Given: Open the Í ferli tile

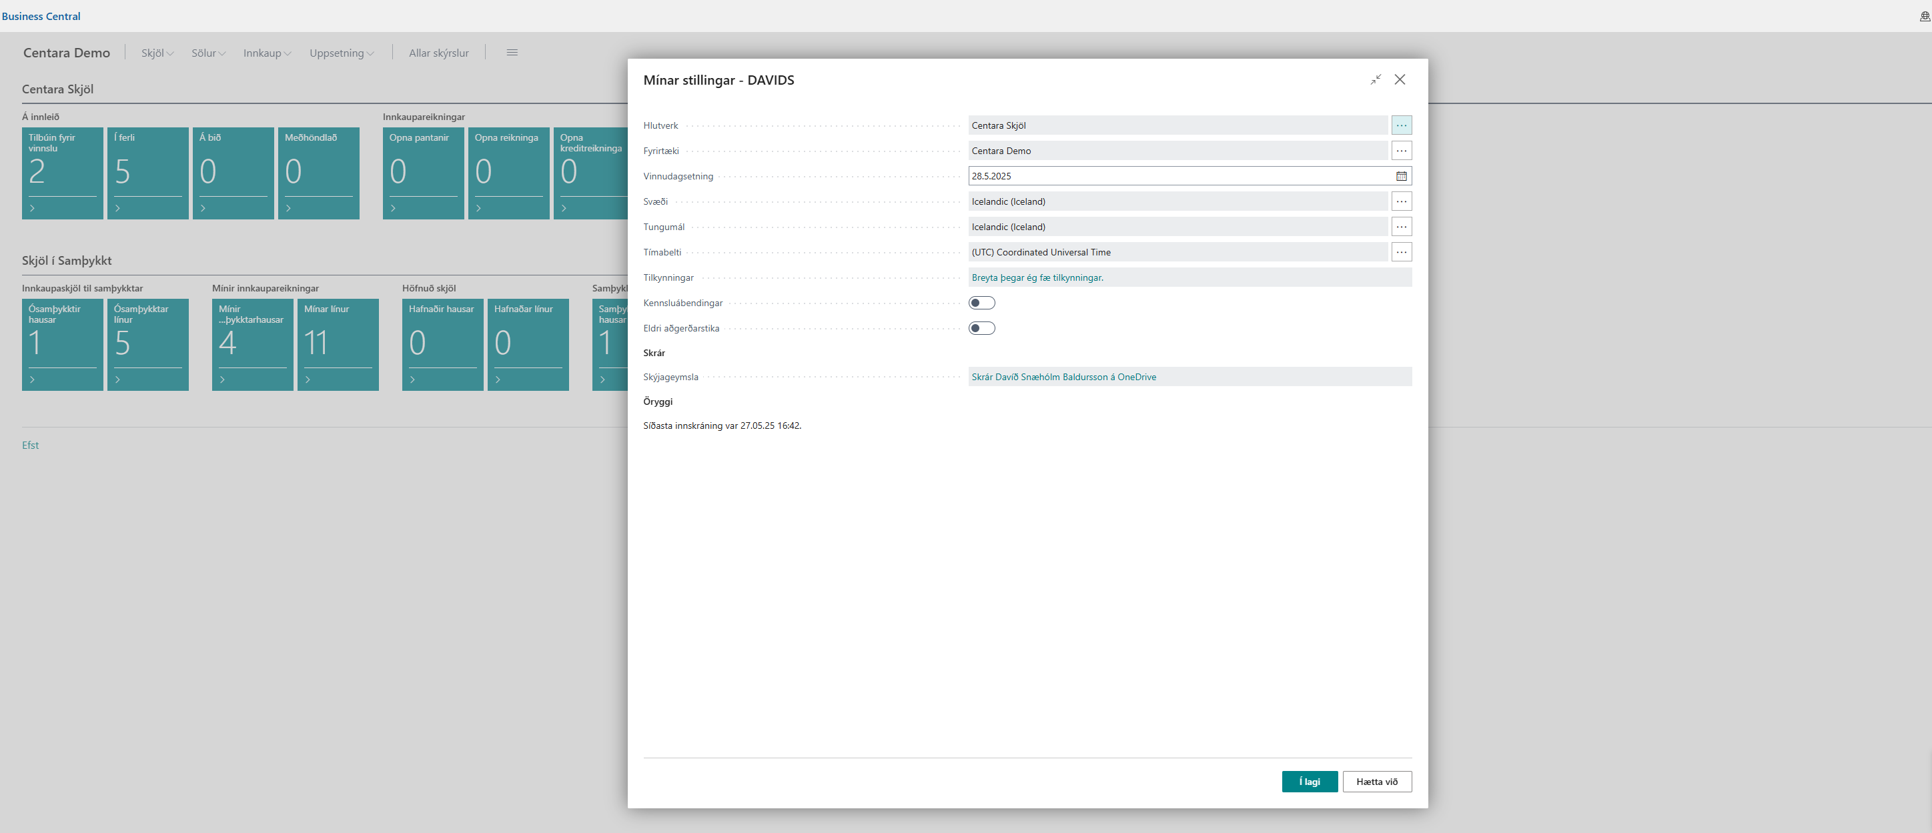Looking at the screenshot, I should tap(147, 173).
